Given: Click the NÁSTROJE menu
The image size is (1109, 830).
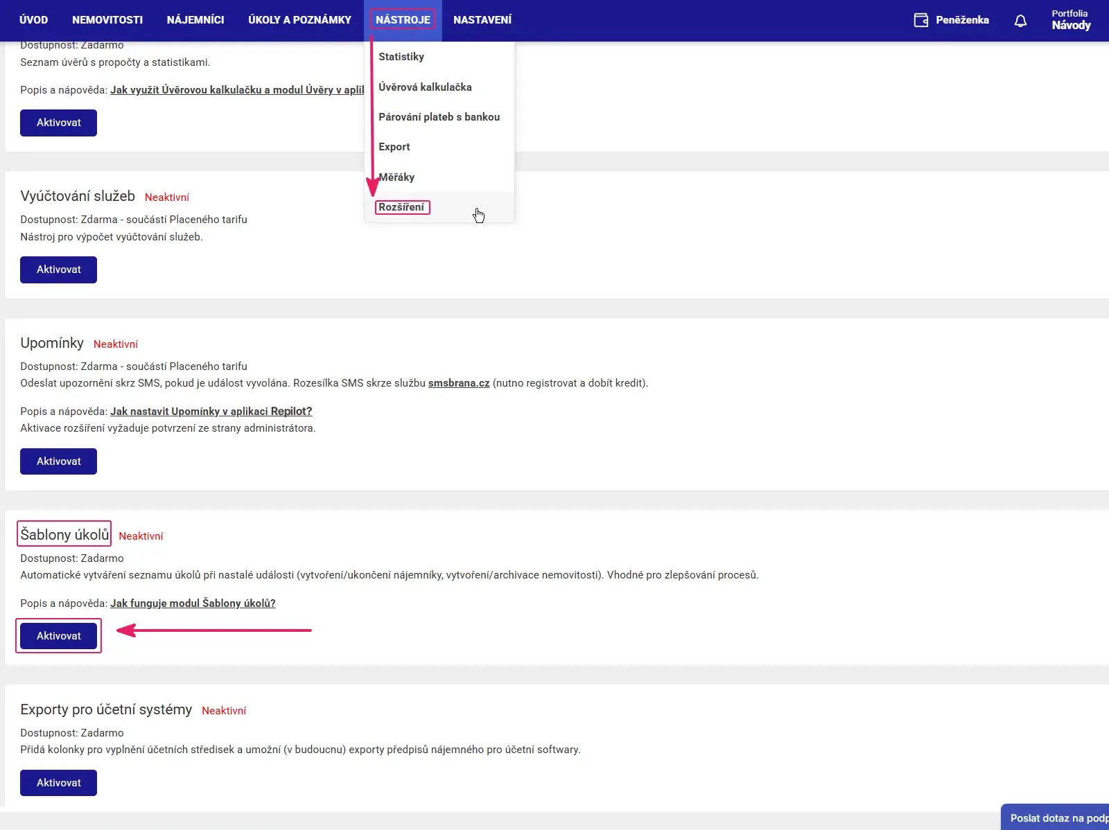Looking at the screenshot, I should (x=403, y=20).
